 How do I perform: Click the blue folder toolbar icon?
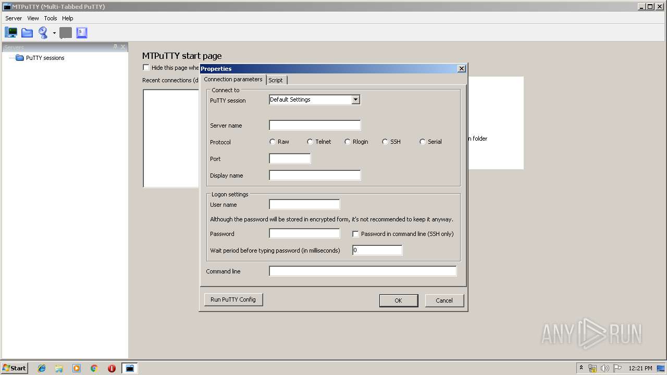point(27,33)
